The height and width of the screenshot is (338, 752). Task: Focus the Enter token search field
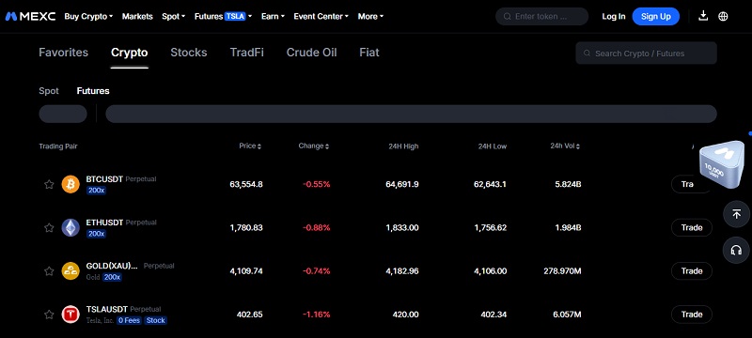click(x=542, y=16)
